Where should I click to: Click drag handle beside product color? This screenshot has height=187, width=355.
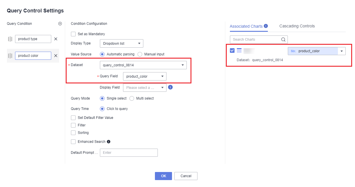(x=10, y=56)
